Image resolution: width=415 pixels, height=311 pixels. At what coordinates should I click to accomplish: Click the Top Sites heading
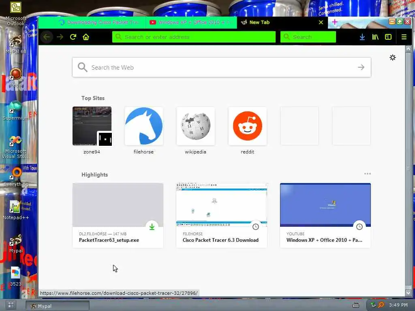(93, 98)
